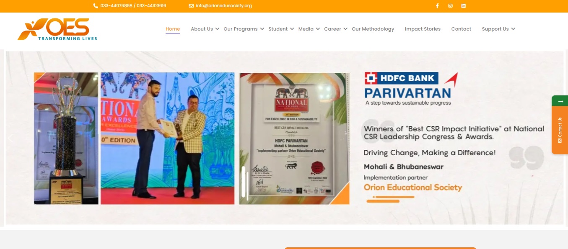Open the Instagram icon link
The height and width of the screenshot is (249, 568).
click(450, 6)
